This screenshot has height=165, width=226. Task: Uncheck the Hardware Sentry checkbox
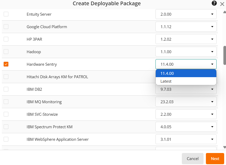pos(6,64)
